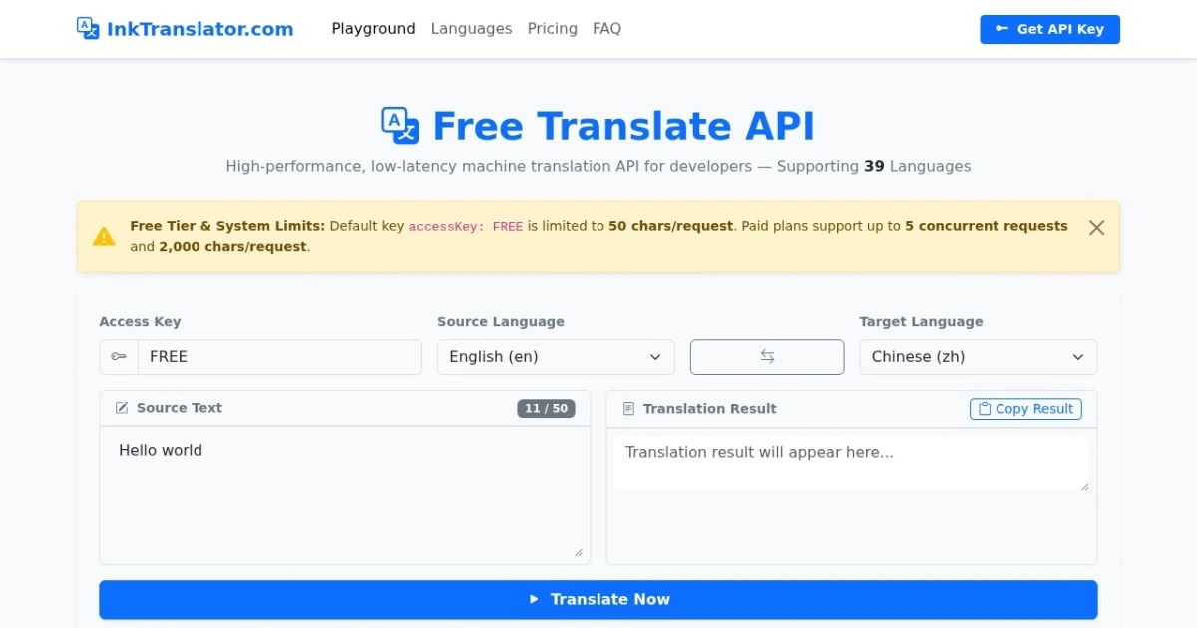Open the Target Language dropdown
This screenshot has height=628, width=1197.
pos(978,357)
